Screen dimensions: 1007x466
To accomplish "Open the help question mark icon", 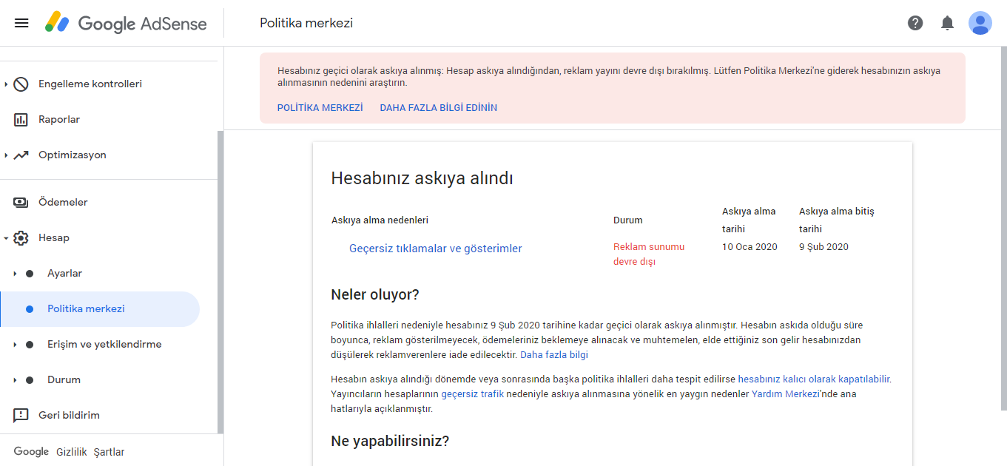I will point(915,23).
